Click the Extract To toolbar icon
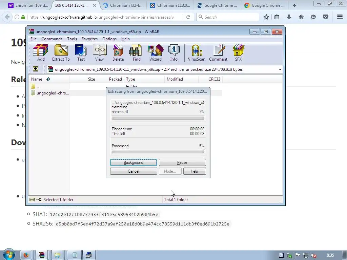The height and width of the screenshot is (260, 347). pyautogui.click(x=61, y=52)
